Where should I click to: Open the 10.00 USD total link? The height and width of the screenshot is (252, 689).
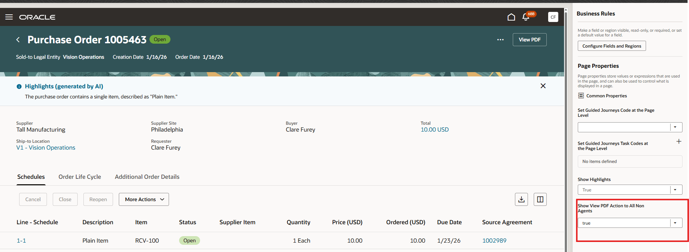[434, 129]
